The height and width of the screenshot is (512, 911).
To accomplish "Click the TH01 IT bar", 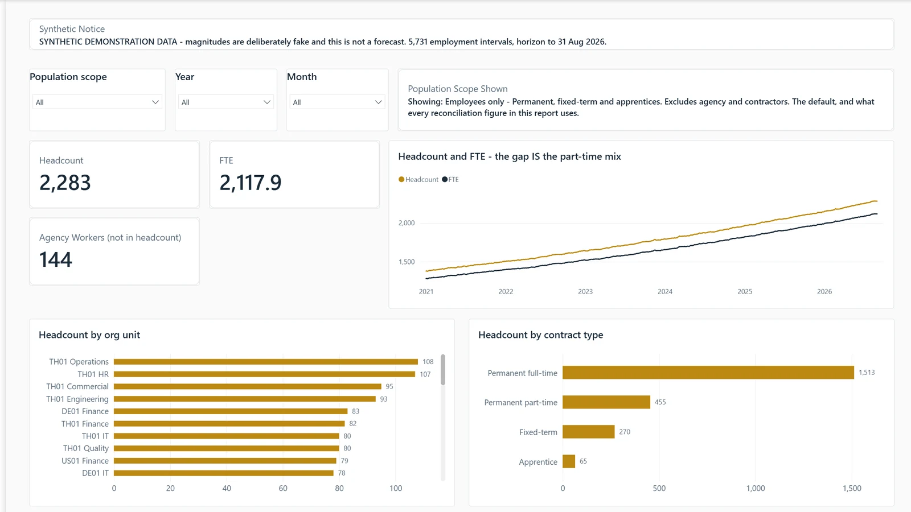I will [x=227, y=436].
